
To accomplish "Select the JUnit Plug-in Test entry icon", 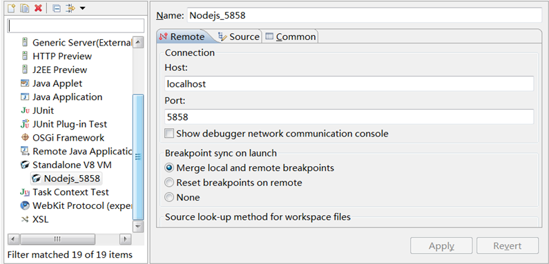I will coord(25,124).
